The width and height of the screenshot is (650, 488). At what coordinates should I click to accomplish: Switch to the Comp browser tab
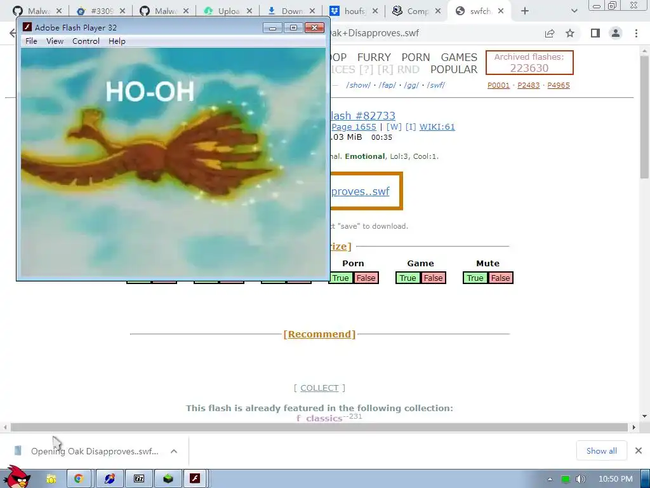(417, 11)
